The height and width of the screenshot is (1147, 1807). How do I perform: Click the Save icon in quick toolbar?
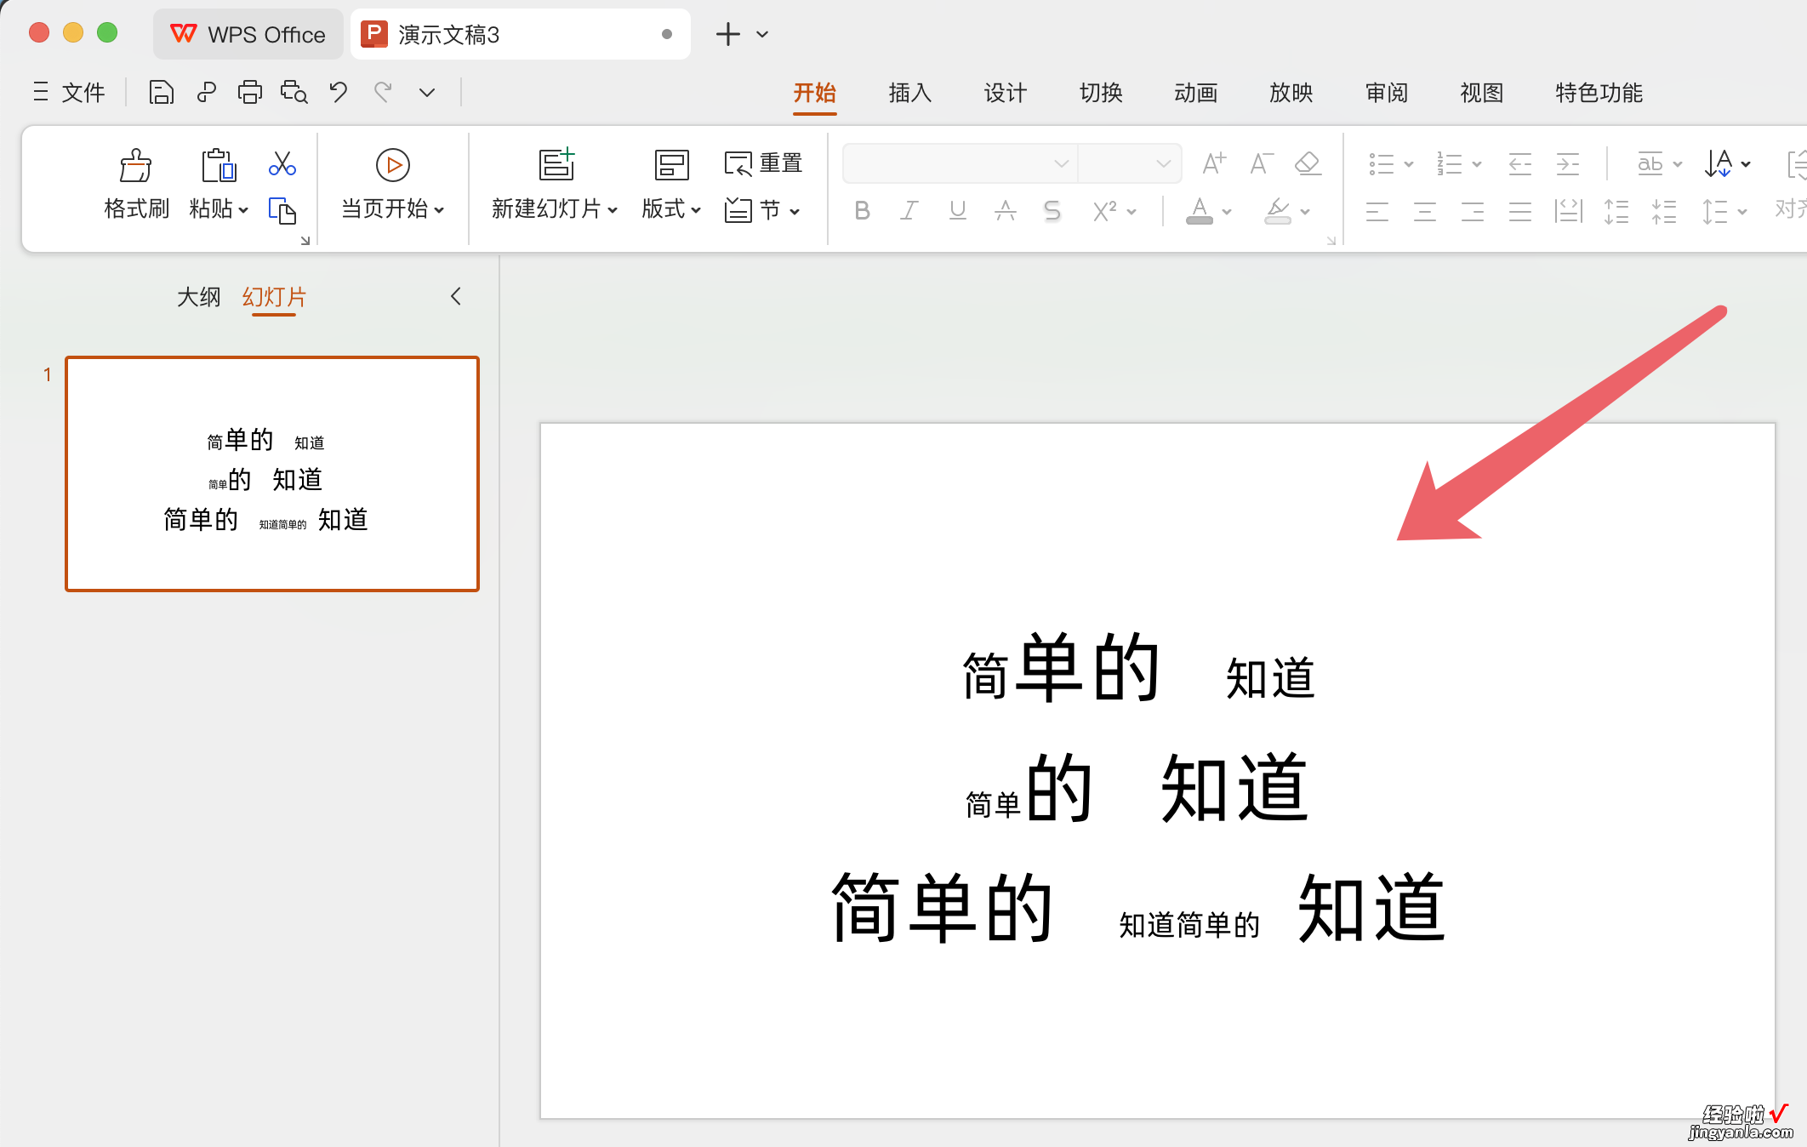pos(161,92)
